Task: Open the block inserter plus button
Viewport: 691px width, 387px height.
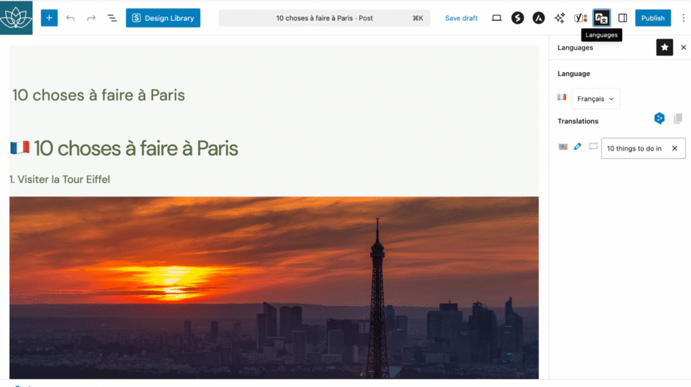Action: coord(49,18)
